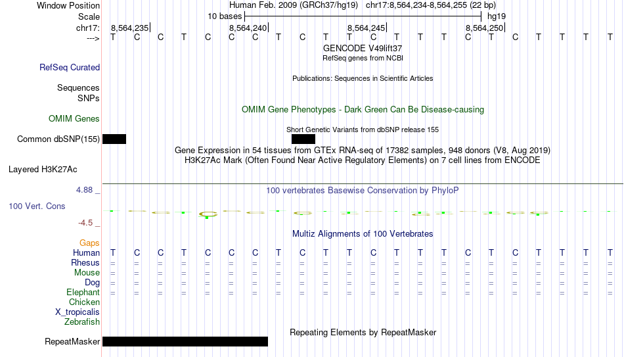The image size is (624, 357).
Task: Click the 8,564,240 ruler position
Action: (248, 28)
